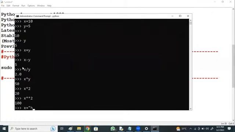Click the y=5 line in Command Prompt

[x=23, y=26]
